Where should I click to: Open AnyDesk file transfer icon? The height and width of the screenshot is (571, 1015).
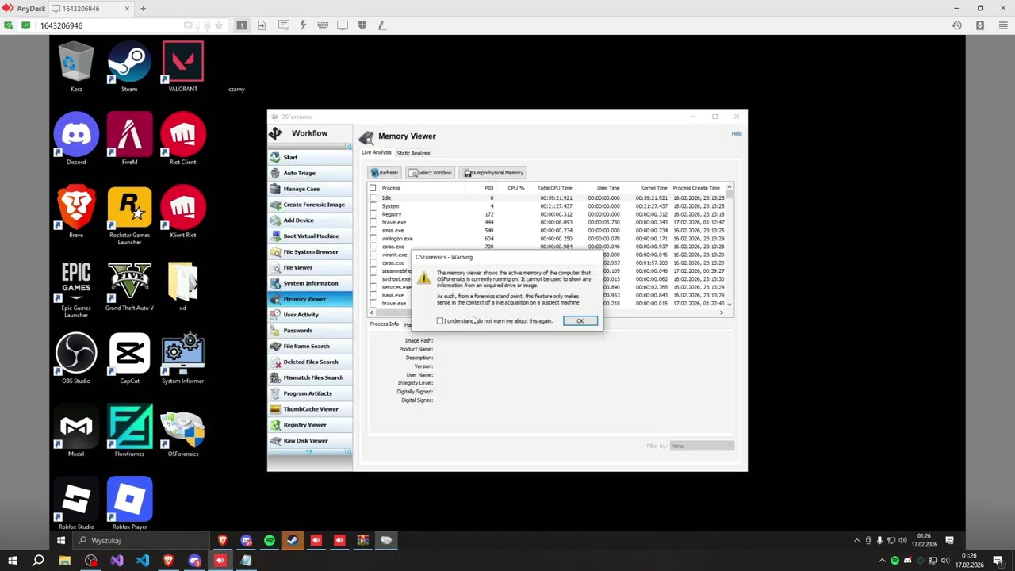point(261,25)
